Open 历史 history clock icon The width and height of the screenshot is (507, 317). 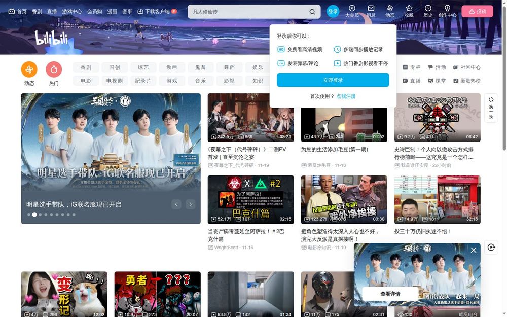(428, 11)
